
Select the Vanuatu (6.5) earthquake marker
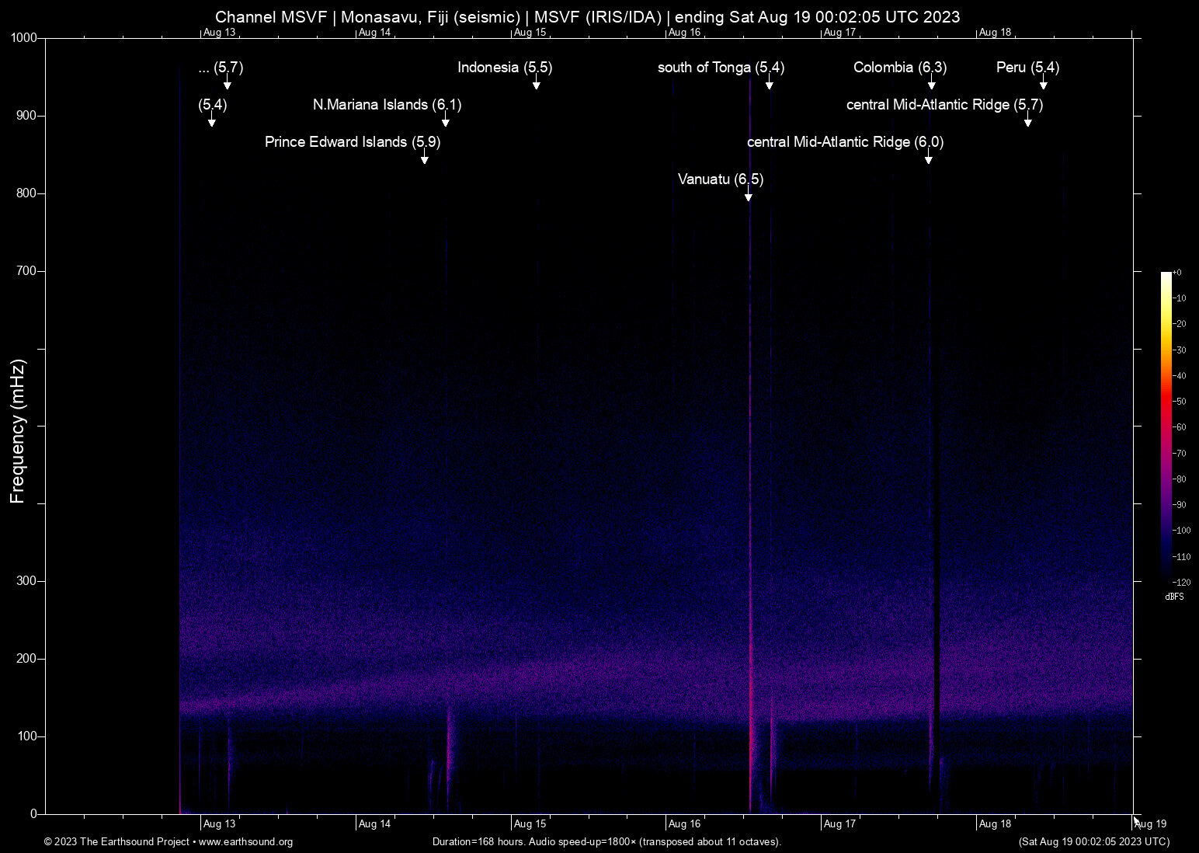[x=748, y=196]
